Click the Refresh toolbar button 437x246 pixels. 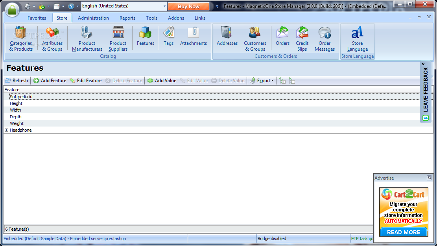click(17, 81)
